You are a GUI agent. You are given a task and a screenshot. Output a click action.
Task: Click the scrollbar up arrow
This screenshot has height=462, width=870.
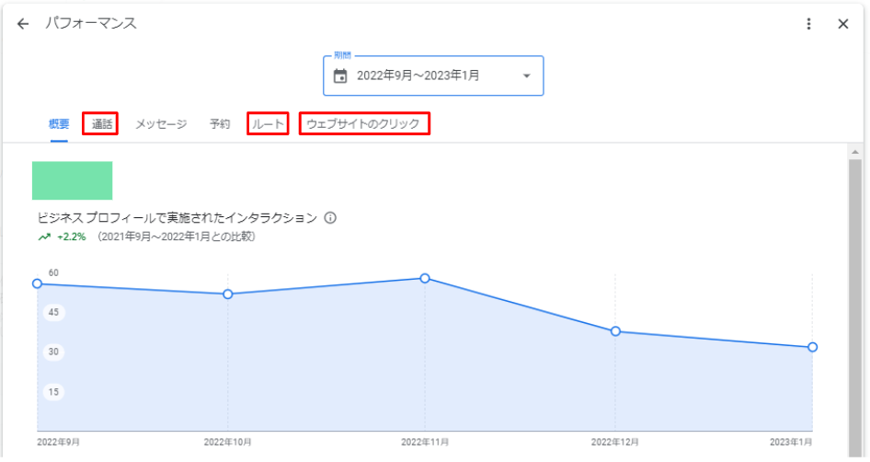click(855, 152)
